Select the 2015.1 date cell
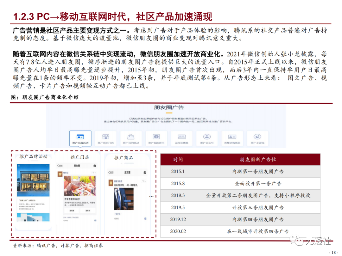The image size is (342, 256). [178, 172]
